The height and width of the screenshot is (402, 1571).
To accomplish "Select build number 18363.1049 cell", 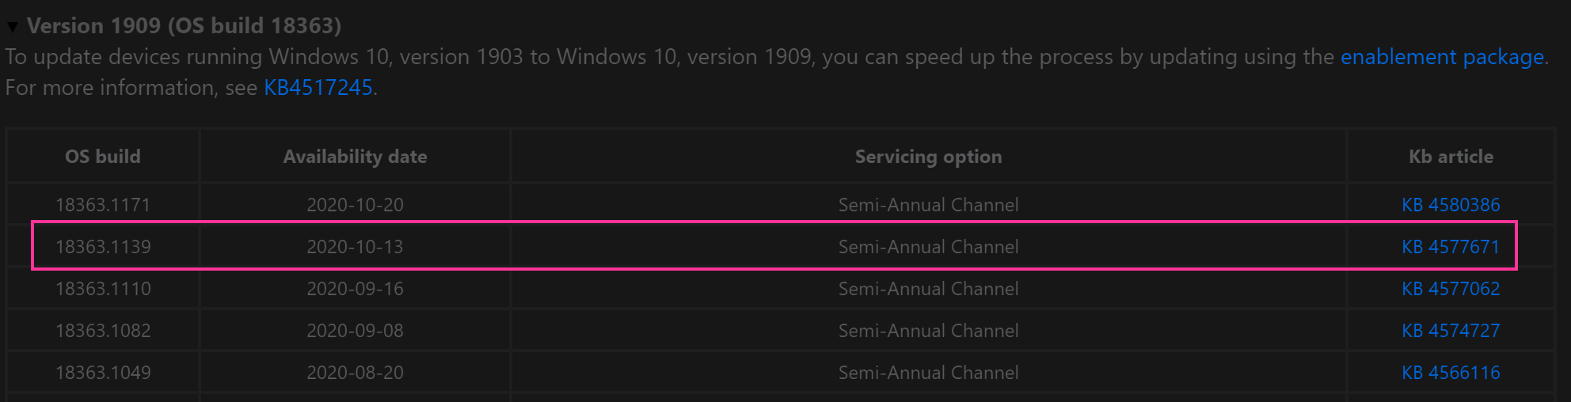I will pyautogui.click(x=103, y=373).
